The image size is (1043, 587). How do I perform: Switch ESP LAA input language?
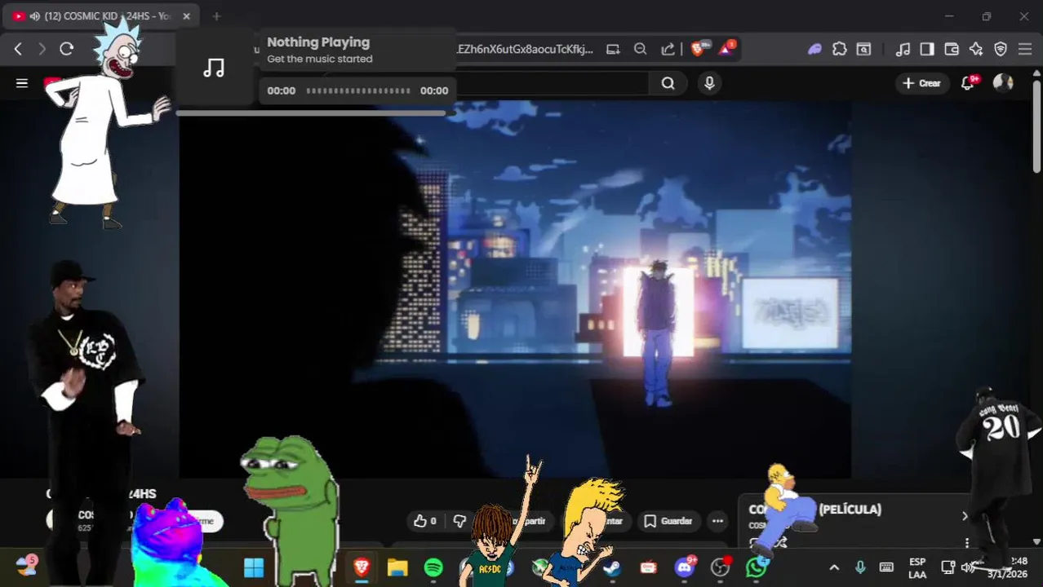[917, 567]
